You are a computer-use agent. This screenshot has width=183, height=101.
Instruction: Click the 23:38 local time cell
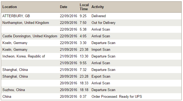tap(84, 50)
